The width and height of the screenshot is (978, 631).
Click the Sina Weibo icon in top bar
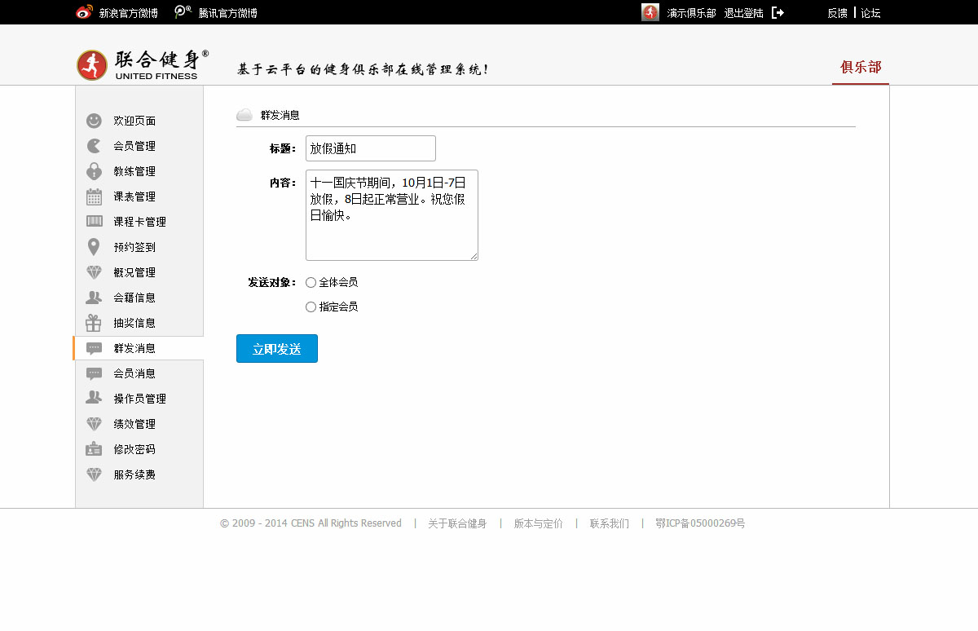point(84,12)
